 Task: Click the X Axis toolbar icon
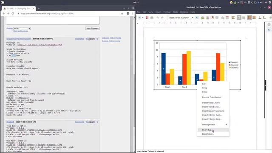pyautogui.click(x=260, y=17)
